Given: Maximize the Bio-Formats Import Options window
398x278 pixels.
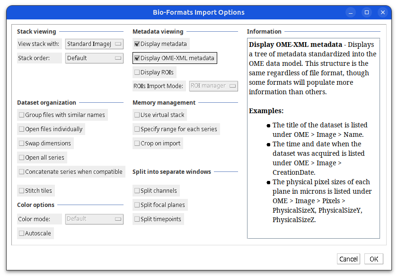Looking at the screenshot, I should pos(366,12).
